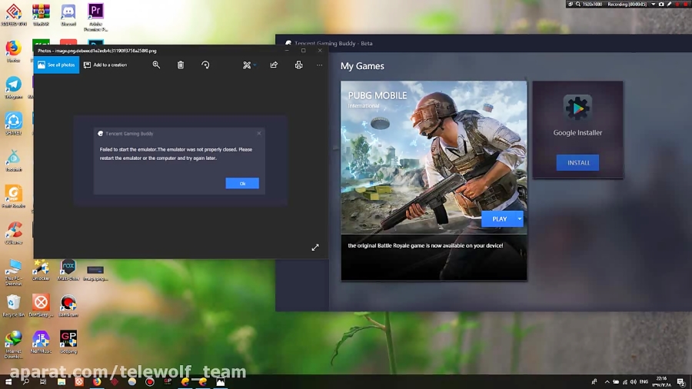This screenshot has height=389, width=692.
Task: Click the Google Installer play-store icon
Action: coord(577,108)
